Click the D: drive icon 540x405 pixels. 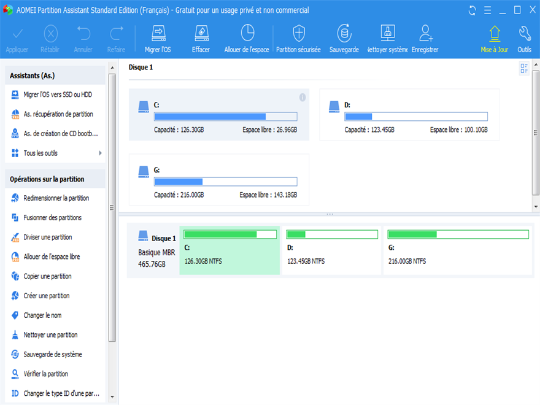[334, 107]
